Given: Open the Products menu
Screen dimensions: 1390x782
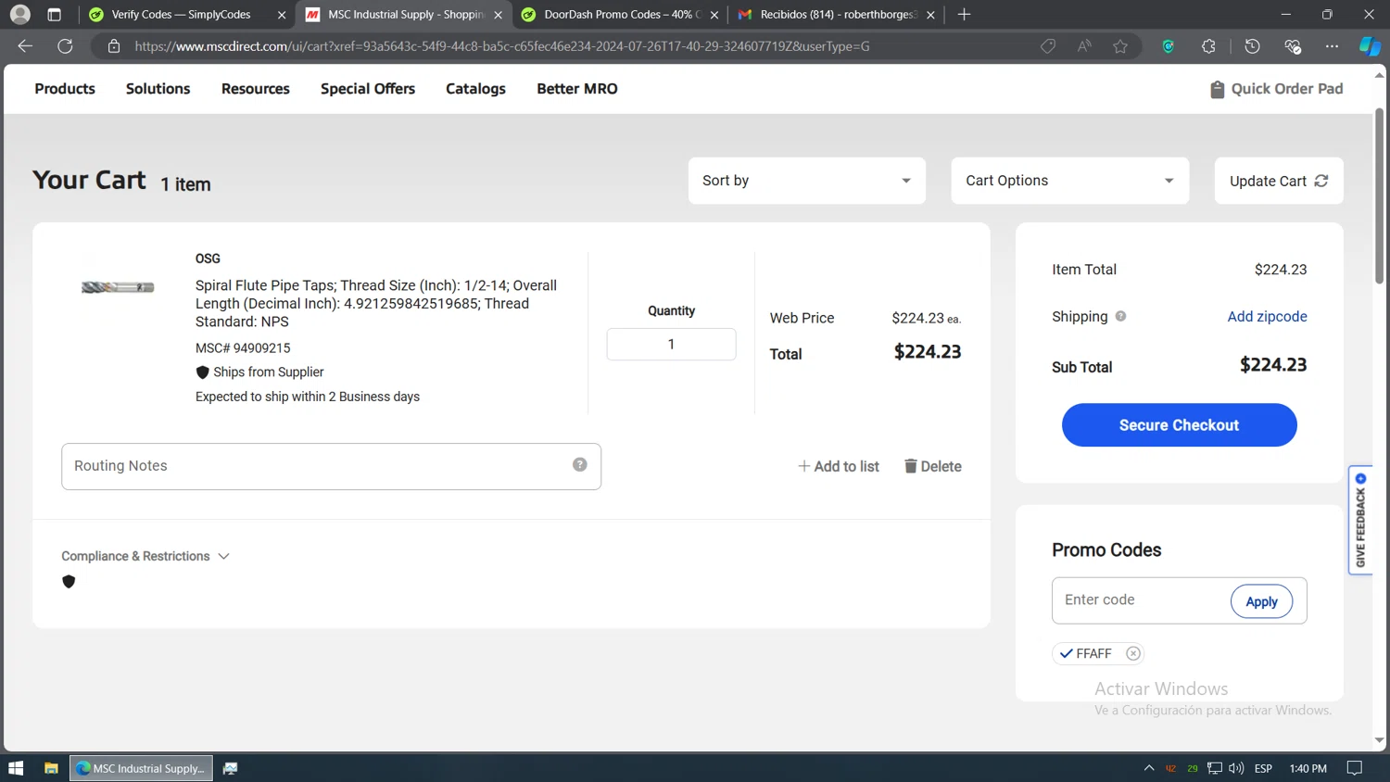Looking at the screenshot, I should [65, 89].
